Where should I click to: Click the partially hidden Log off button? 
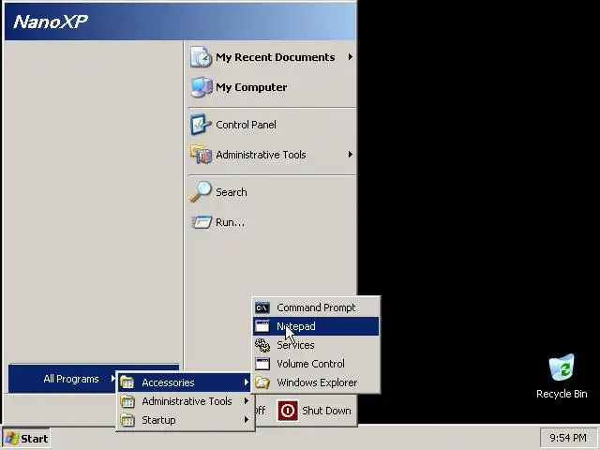pyautogui.click(x=261, y=411)
